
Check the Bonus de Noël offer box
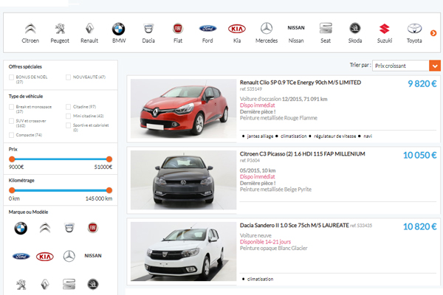[x=11, y=77]
